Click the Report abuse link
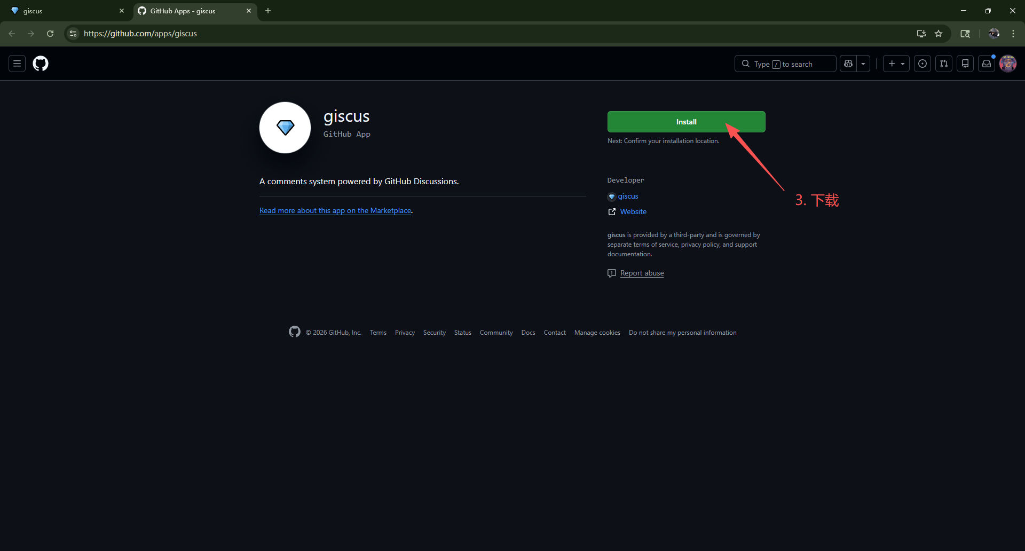 pos(642,273)
